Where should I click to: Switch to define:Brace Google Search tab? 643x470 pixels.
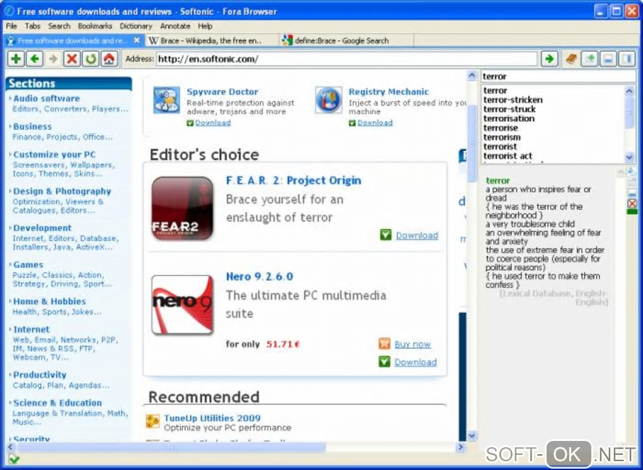coord(347,40)
